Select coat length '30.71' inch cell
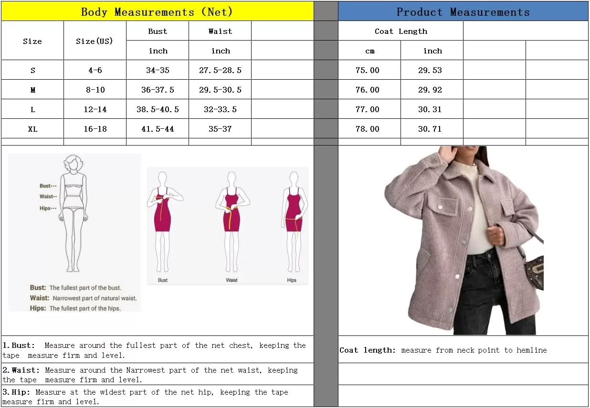This screenshot has width=590, height=408. click(x=432, y=129)
